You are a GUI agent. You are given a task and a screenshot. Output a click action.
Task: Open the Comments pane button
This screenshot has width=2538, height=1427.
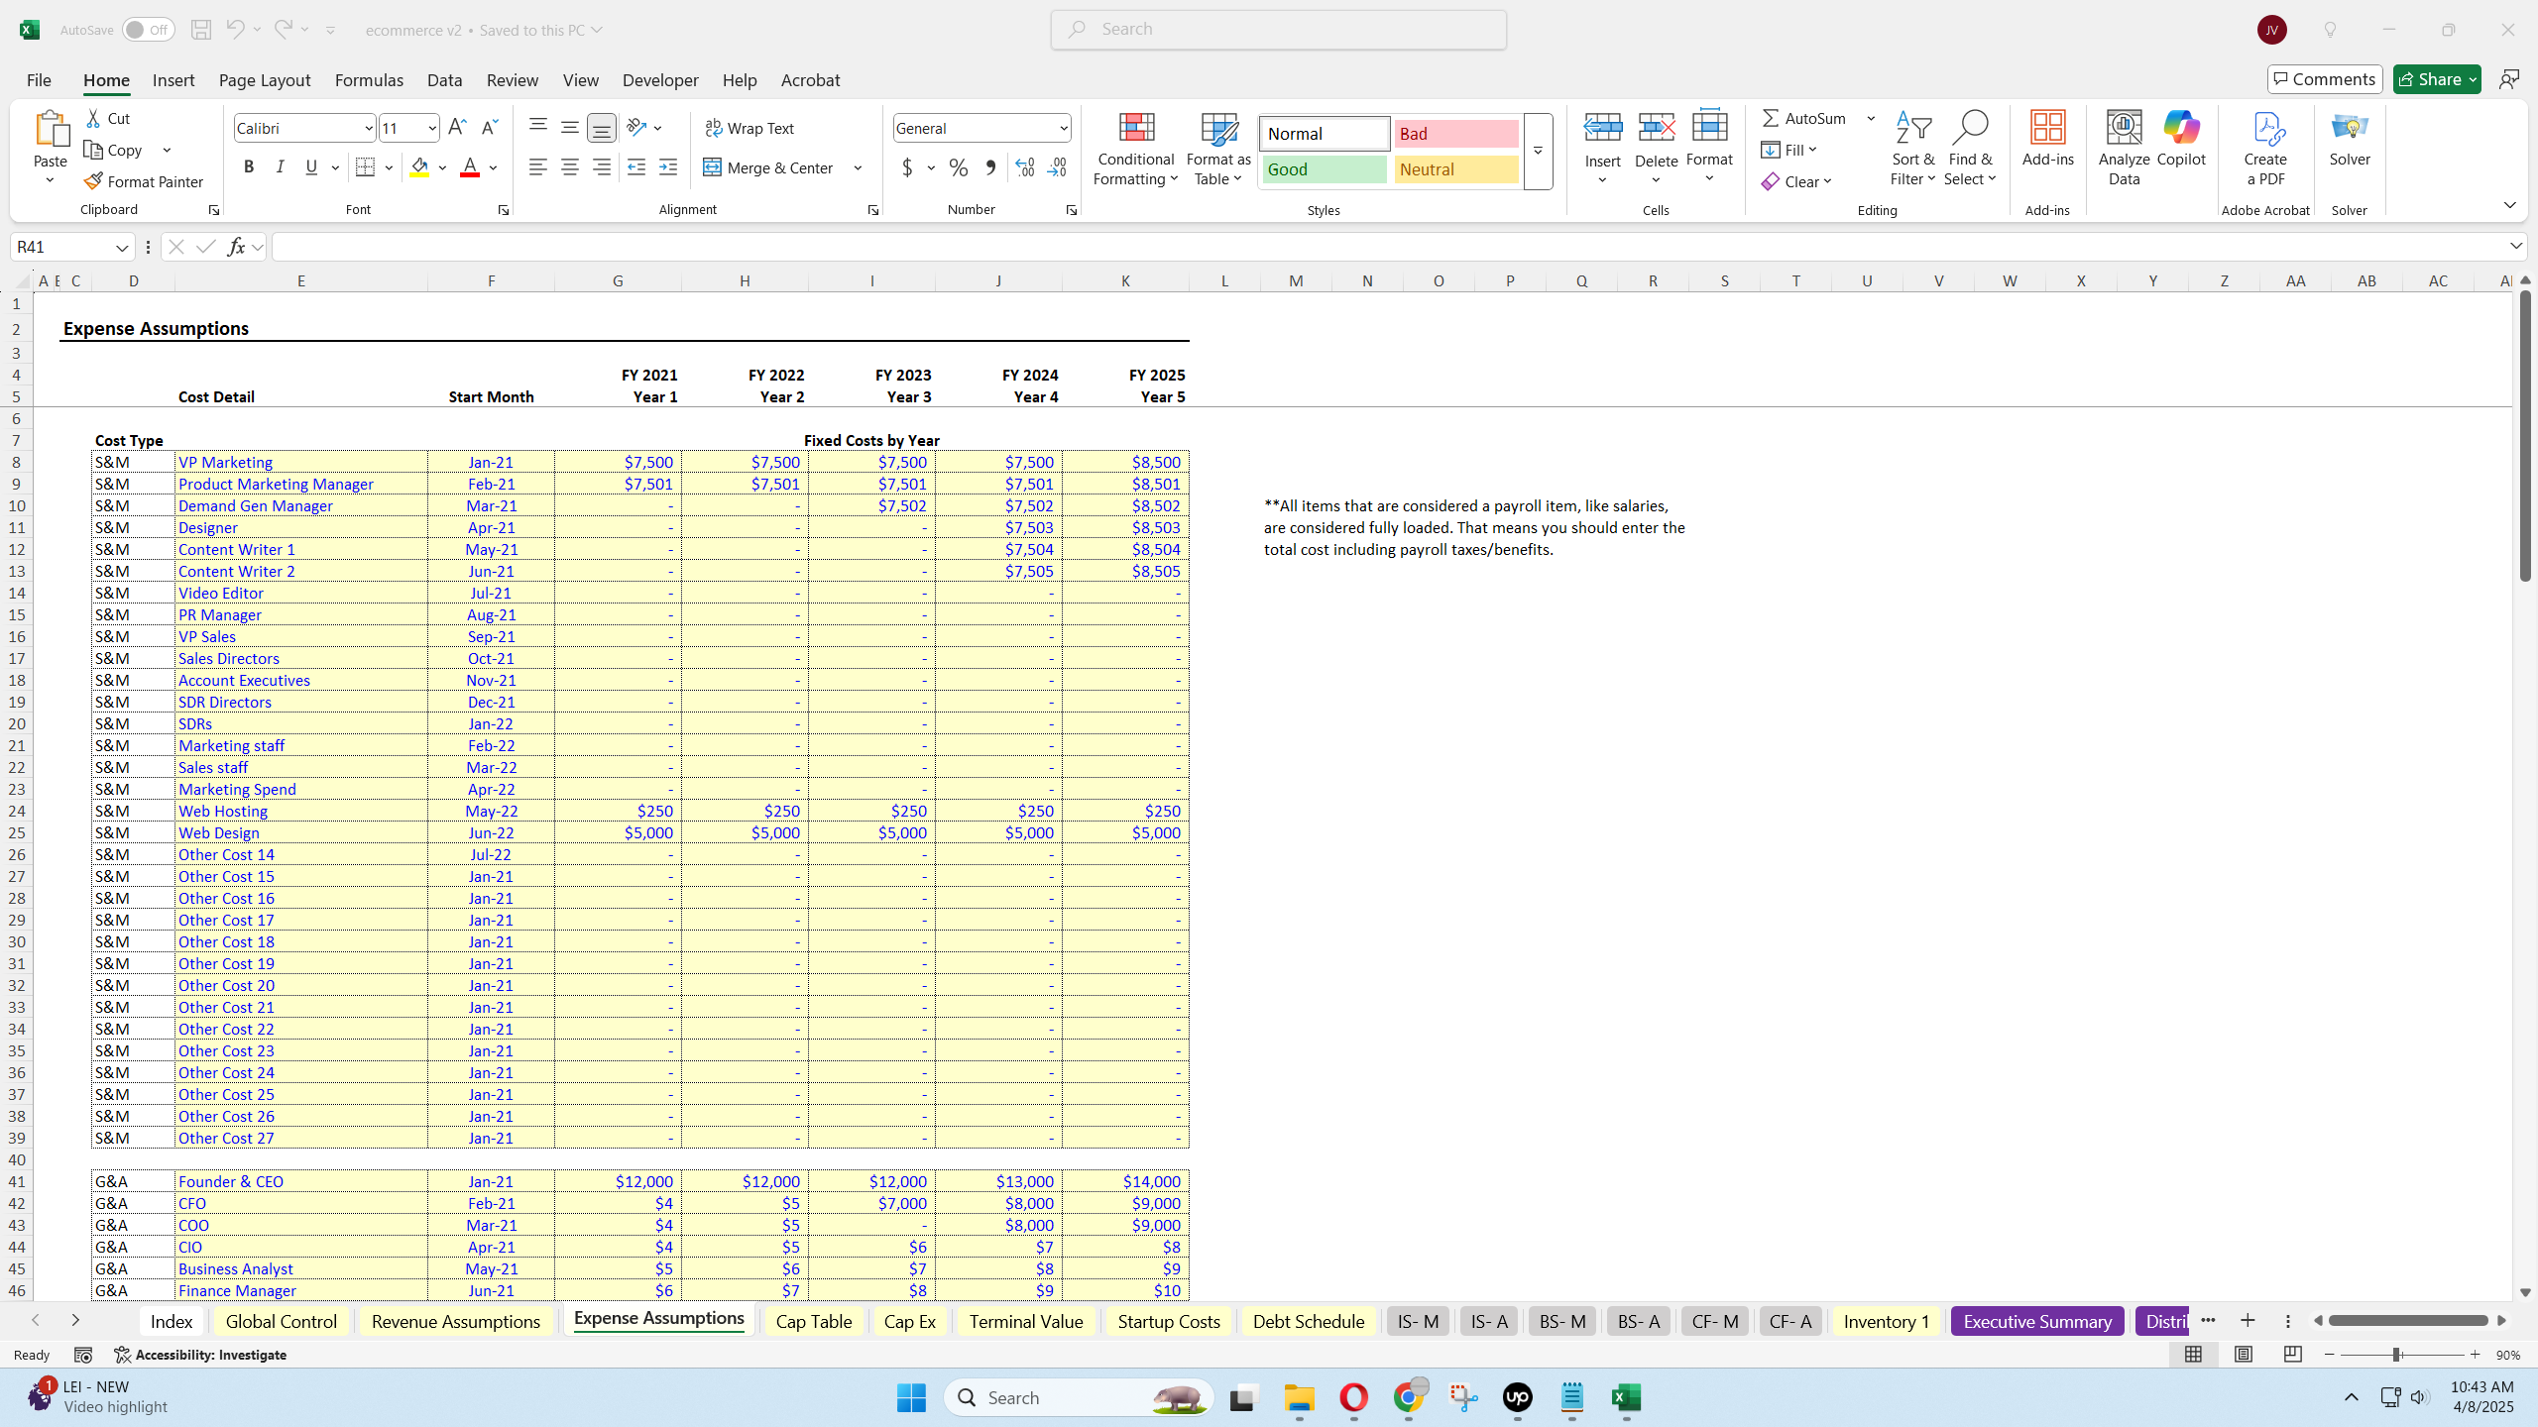pos(2324,79)
